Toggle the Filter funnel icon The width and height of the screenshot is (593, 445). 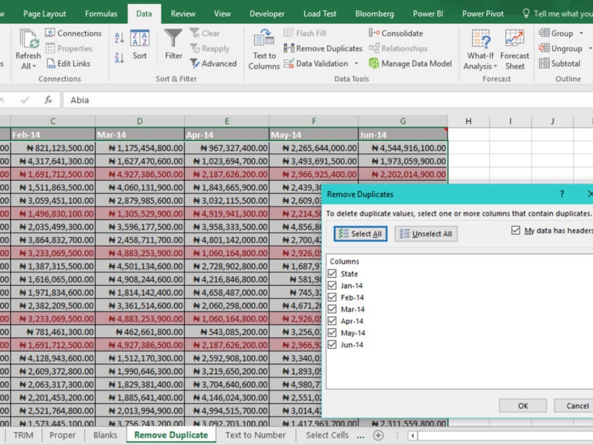173,39
